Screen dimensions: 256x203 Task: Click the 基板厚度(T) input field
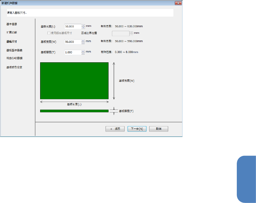[73, 52]
